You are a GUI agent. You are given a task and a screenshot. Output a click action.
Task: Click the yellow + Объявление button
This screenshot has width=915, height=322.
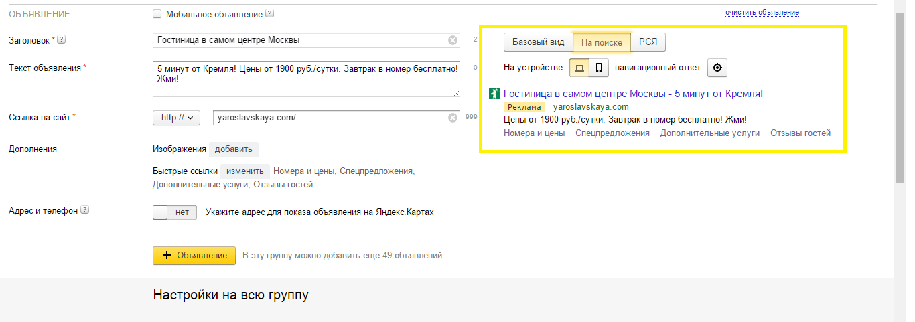(x=194, y=256)
